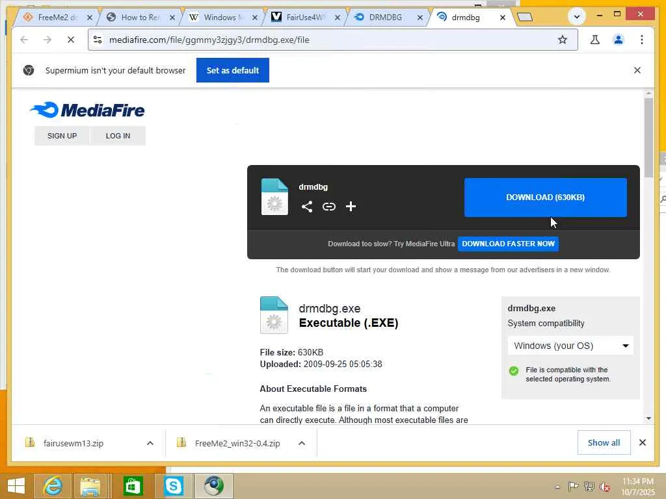Dismiss the default browser notification bar

tap(637, 70)
